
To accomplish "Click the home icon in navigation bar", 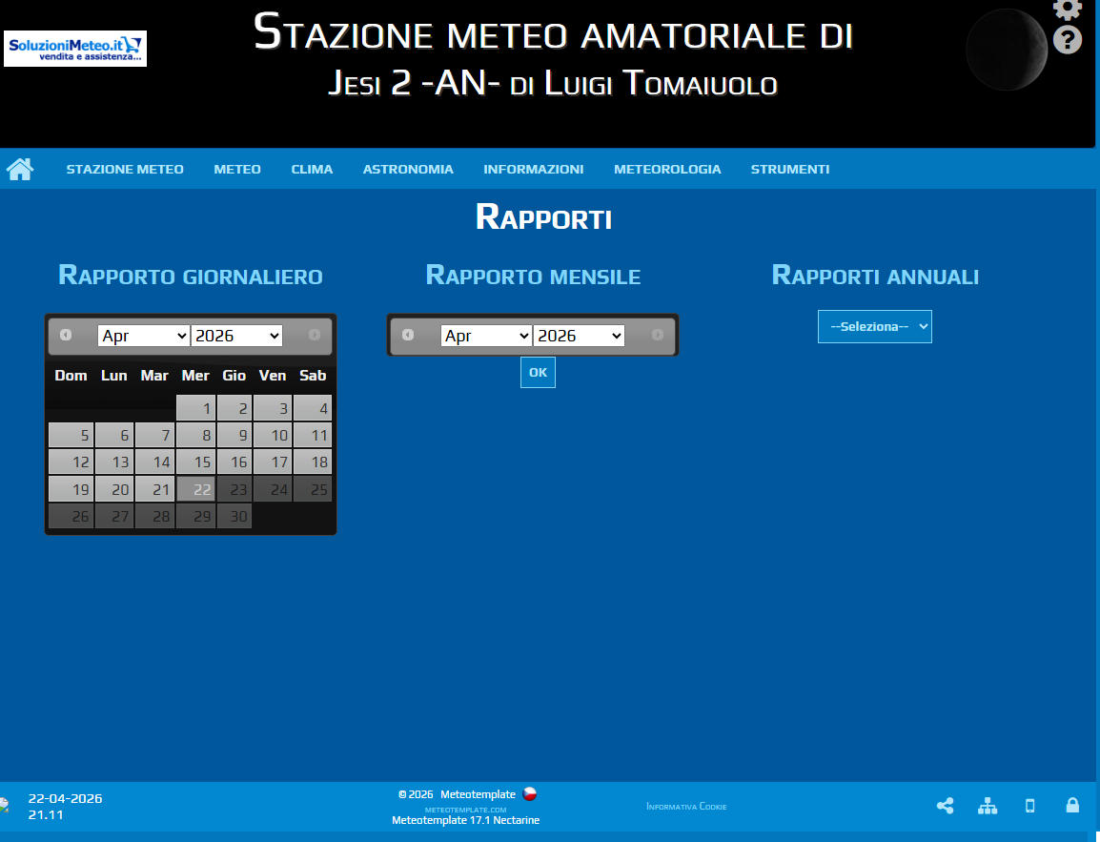I will [x=20, y=170].
